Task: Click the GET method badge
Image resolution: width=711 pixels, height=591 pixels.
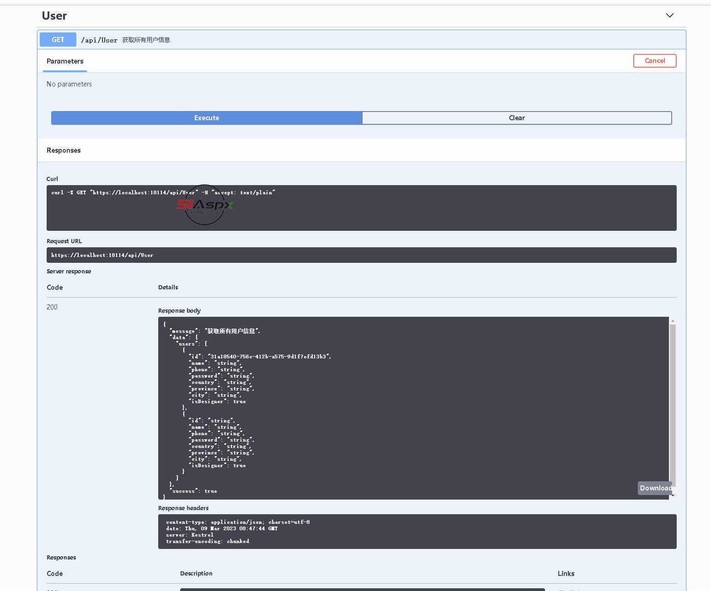Action: [x=58, y=40]
